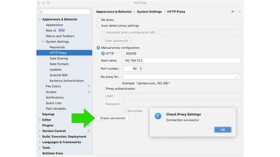Click the 'Connection successful' message text
The height and width of the screenshot is (157, 280).
(182, 120)
